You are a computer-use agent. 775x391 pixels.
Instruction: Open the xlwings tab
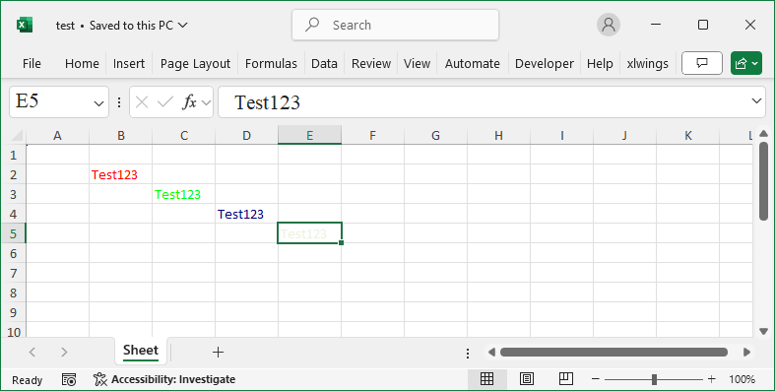(648, 63)
